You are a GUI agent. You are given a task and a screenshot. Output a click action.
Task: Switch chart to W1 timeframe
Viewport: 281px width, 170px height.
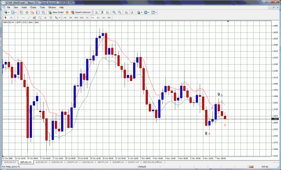103,17
